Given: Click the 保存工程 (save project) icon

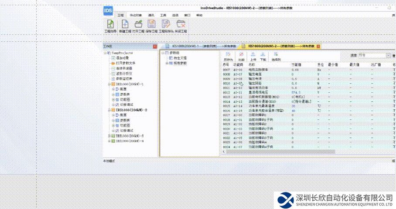Looking at the screenshot, I should tap(152, 26).
